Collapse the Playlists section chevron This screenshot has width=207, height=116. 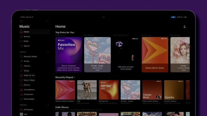click(48, 105)
